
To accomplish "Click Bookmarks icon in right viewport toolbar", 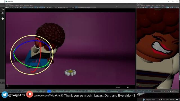I will coord(144,8).
